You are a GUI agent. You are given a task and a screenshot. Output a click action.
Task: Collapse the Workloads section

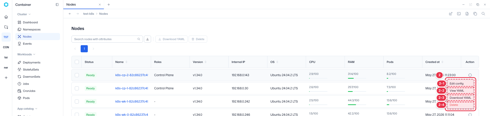[x=26, y=54]
